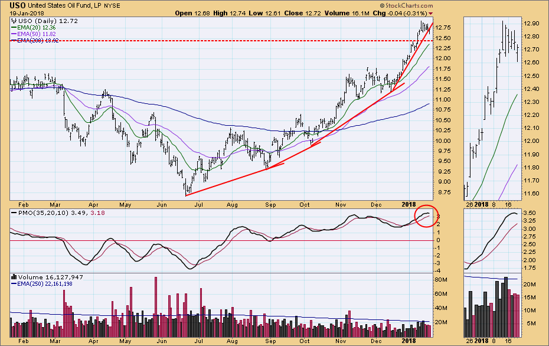Click the red down arrow after Chg
Screen dimensions: 549x346
tap(431, 14)
